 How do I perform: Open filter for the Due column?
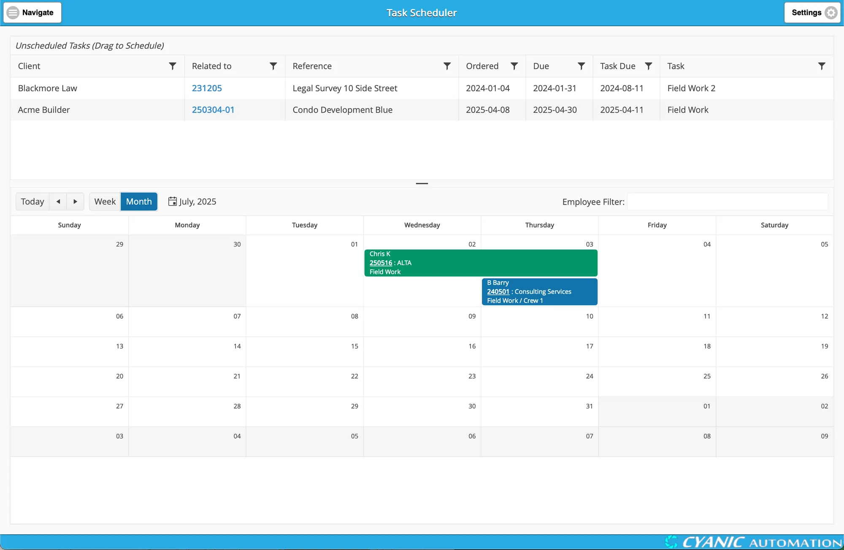[x=581, y=66]
